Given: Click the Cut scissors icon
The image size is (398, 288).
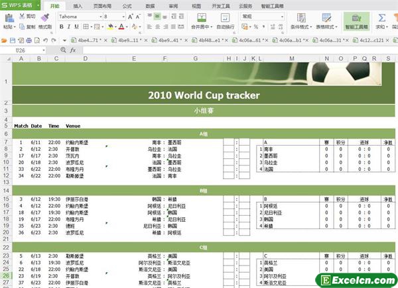Looking at the screenshot, I should tap(22, 16).
